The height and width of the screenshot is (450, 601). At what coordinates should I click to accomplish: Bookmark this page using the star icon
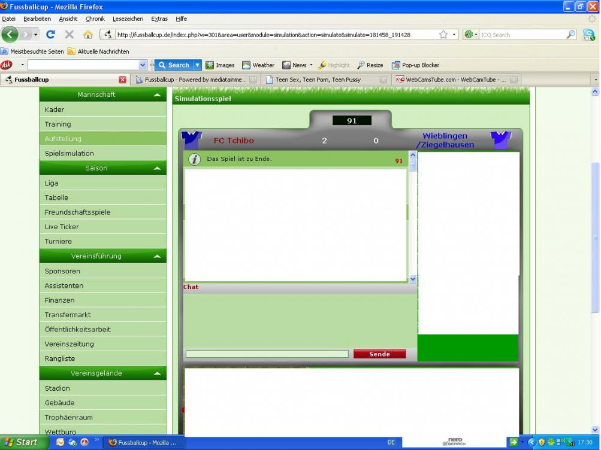(x=443, y=35)
